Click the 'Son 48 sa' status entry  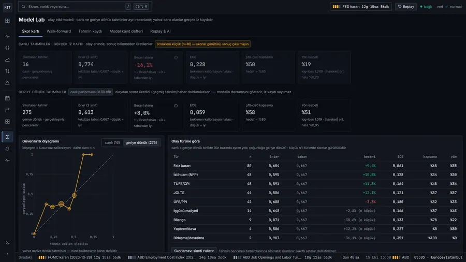[x=351, y=257]
